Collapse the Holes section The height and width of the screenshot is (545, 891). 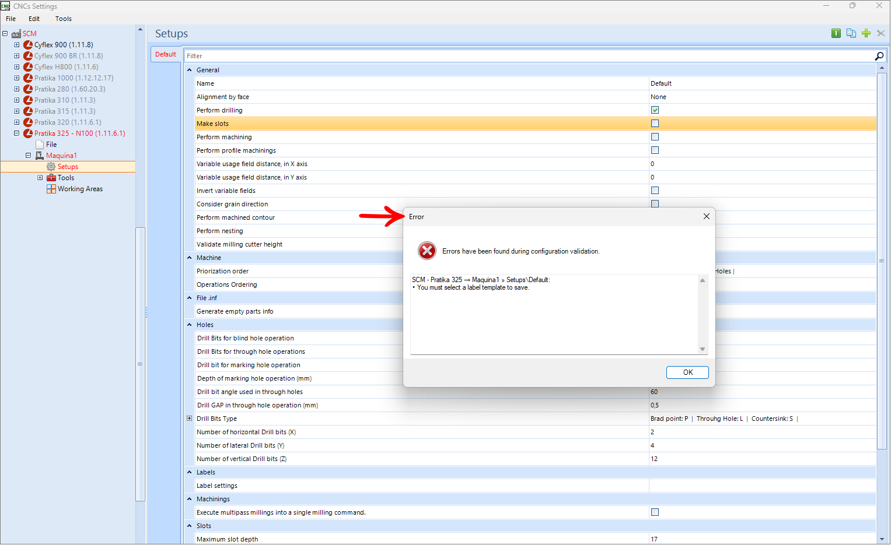click(189, 325)
